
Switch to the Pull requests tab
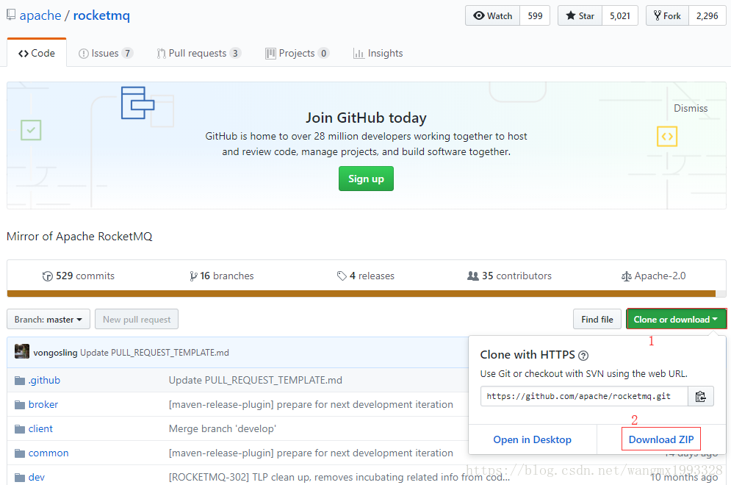198,53
